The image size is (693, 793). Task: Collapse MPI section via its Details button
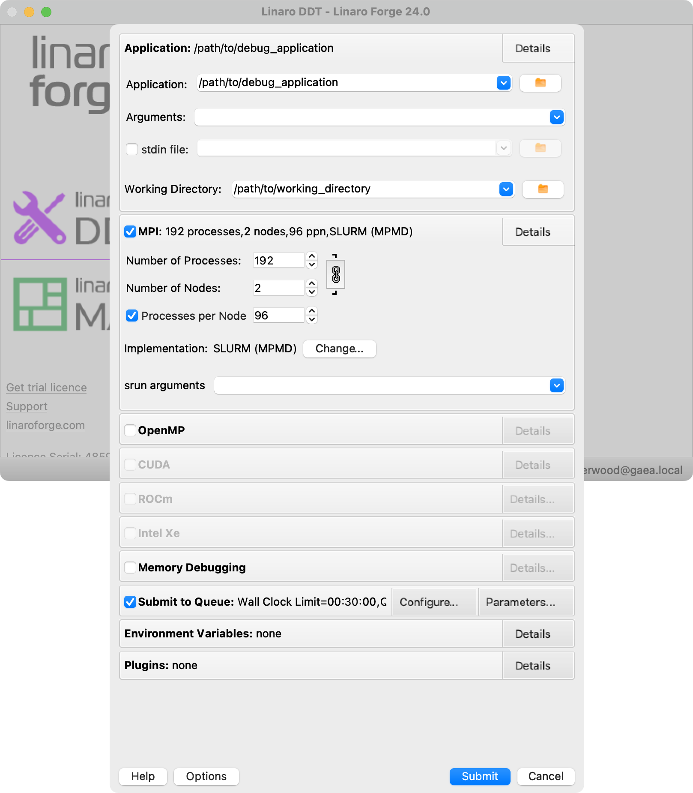(538, 232)
